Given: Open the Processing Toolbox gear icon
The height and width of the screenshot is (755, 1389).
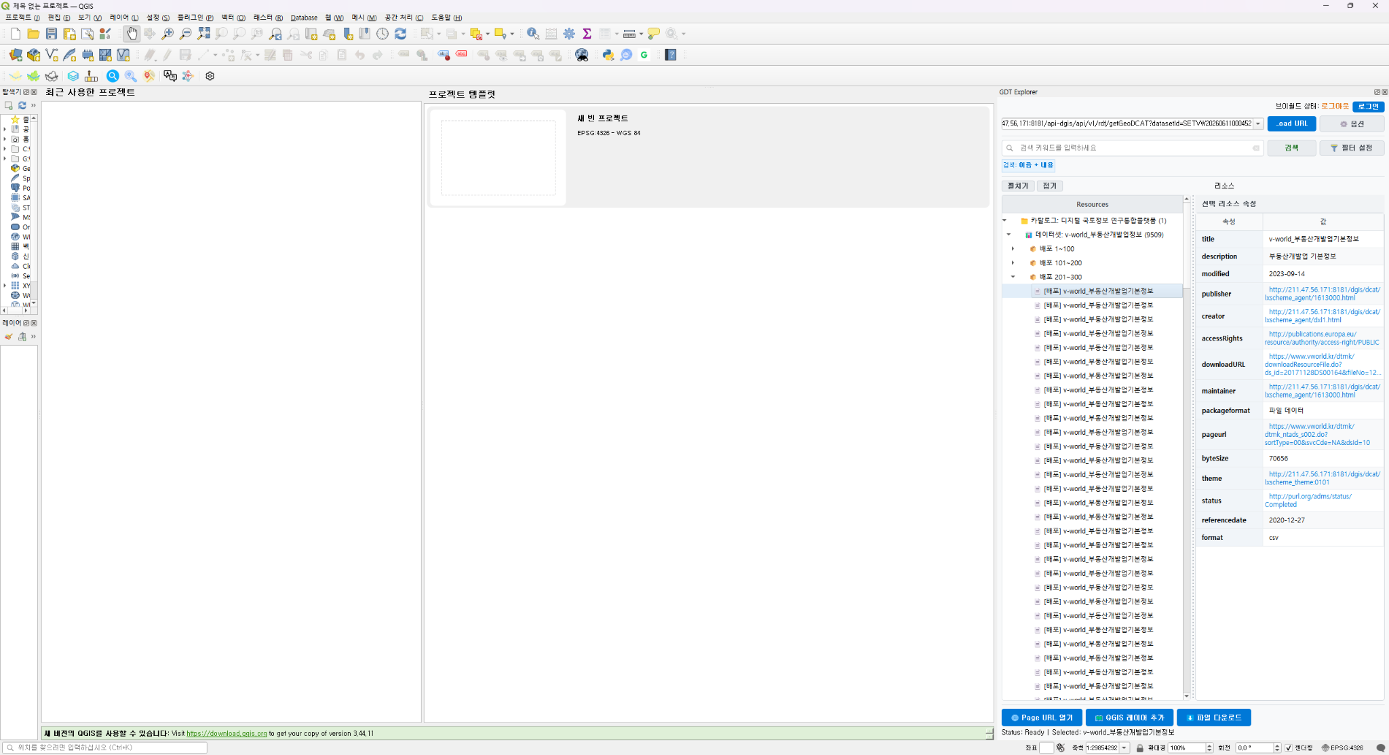Looking at the screenshot, I should coord(569,34).
